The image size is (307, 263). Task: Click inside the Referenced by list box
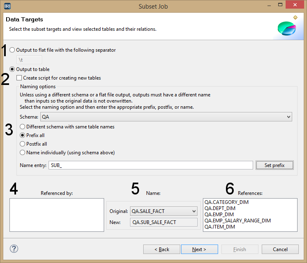[x=57, y=215]
